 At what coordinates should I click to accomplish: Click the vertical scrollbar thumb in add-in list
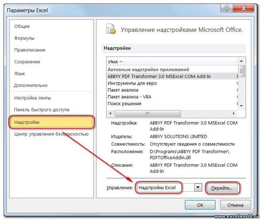click(241, 71)
